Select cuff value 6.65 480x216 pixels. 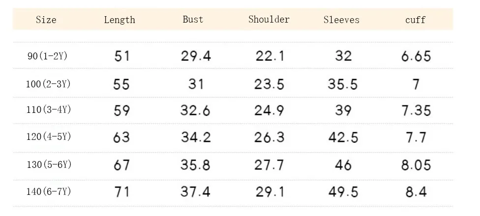(x=416, y=56)
